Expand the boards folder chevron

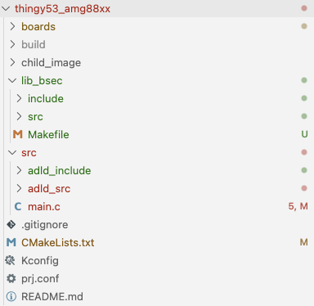pyautogui.click(x=12, y=26)
